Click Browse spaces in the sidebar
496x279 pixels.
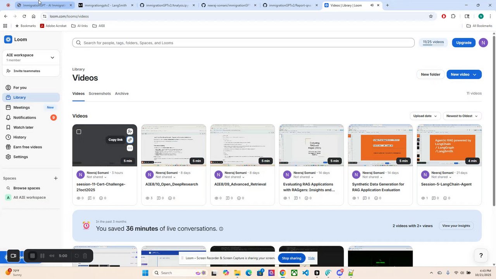(31, 188)
